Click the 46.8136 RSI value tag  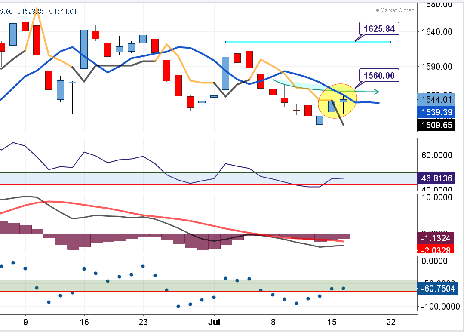tap(436, 178)
